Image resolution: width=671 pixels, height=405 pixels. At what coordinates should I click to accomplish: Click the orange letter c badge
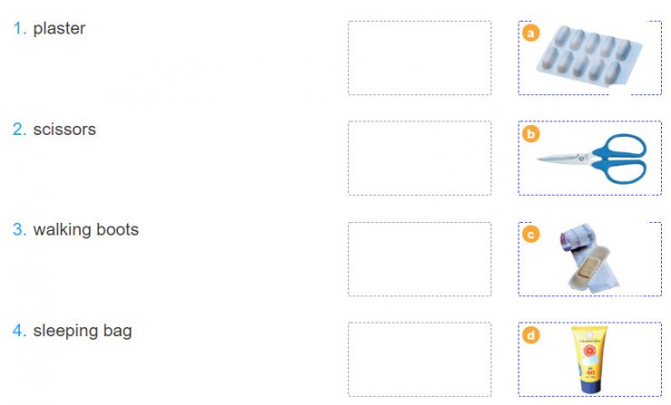point(530,235)
